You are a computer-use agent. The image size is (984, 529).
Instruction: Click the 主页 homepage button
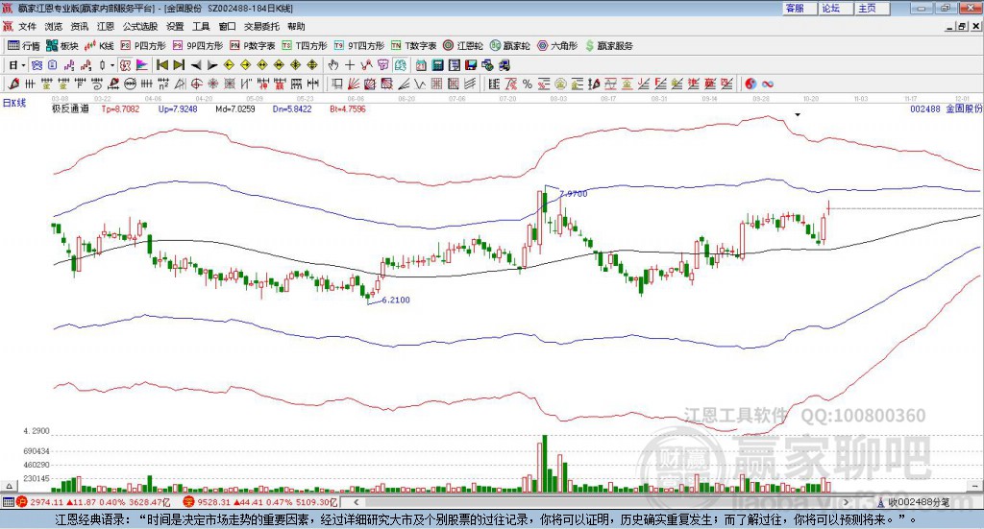872,8
